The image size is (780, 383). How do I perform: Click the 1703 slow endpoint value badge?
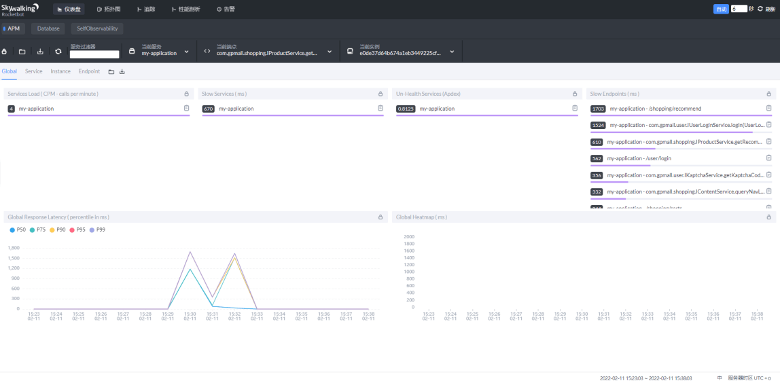[597, 109]
